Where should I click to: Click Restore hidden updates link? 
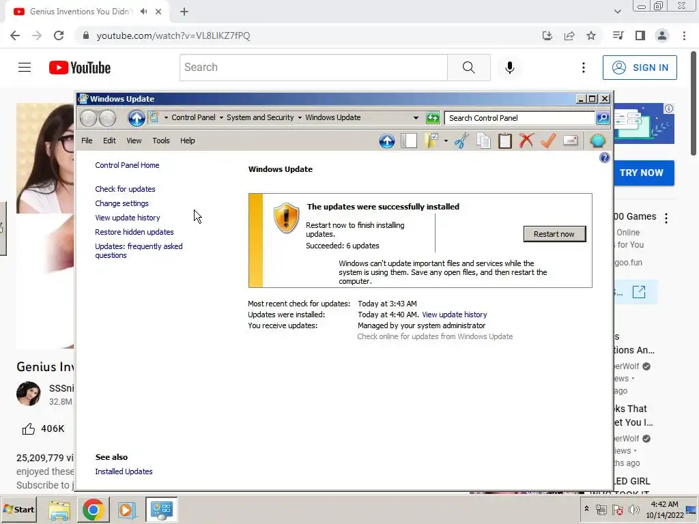pos(134,232)
